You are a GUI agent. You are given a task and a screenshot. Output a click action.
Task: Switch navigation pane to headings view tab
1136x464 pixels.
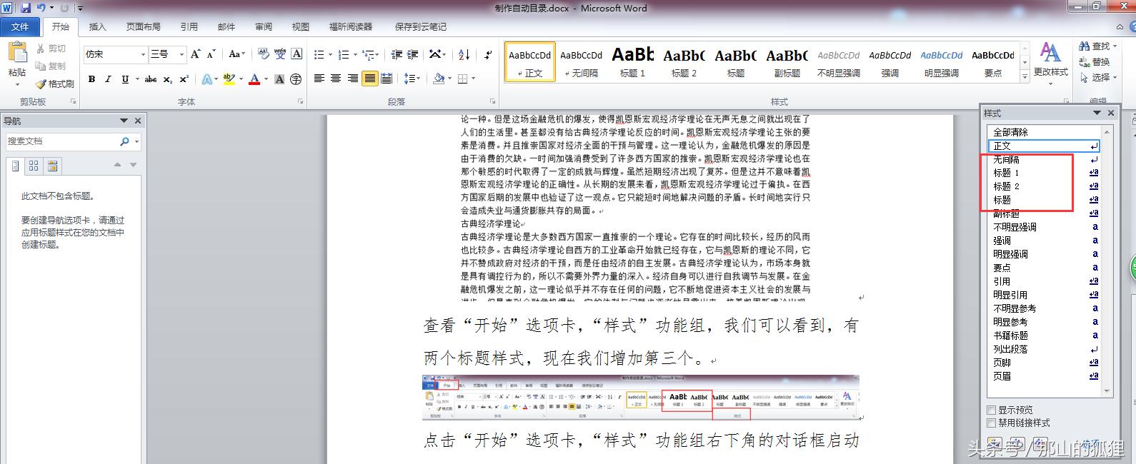tap(15, 166)
